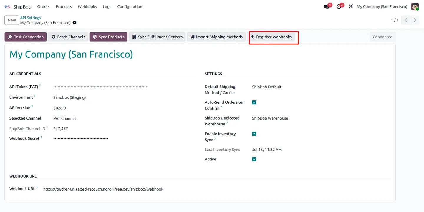The height and width of the screenshot is (212, 424).
Task: Open the Webhooks menu
Action: tap(87, 6)
